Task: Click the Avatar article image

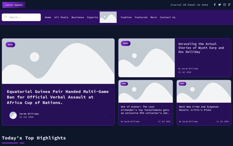Action: point(146,91)
